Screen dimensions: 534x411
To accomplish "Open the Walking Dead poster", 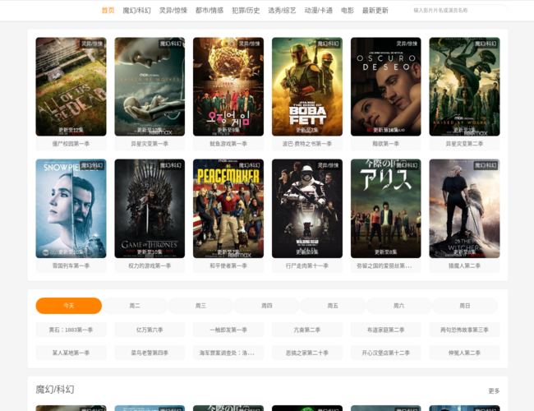I will pyautogui.click(x=307, y=208).
